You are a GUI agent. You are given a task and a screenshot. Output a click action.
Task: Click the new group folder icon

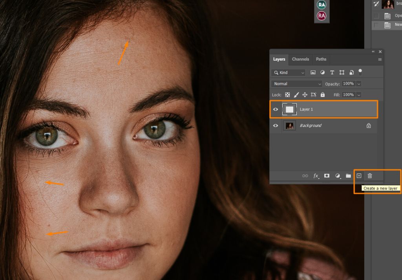coord(348,176)
